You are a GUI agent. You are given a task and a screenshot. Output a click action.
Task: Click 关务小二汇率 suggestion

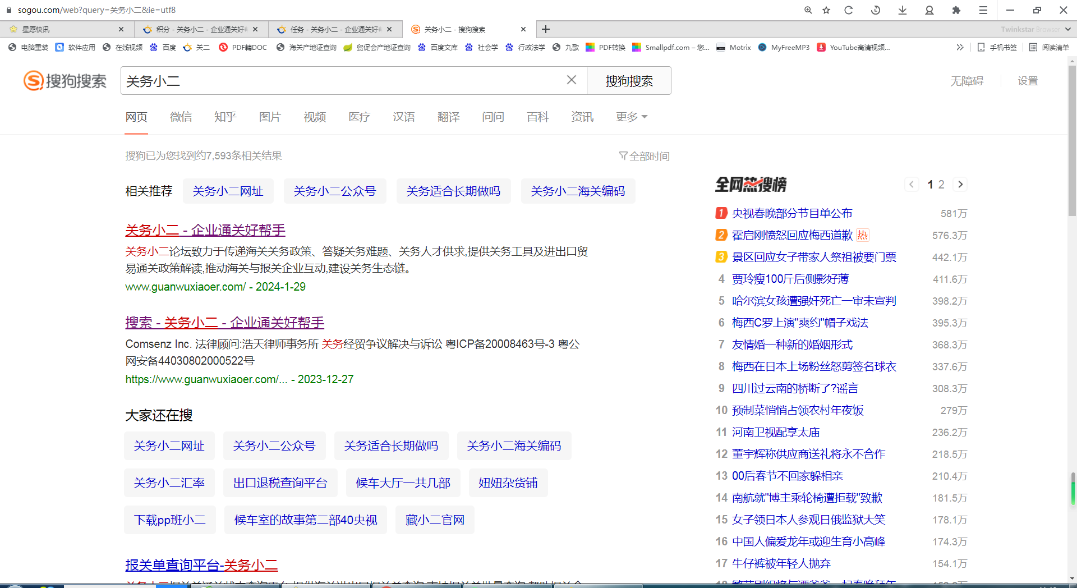tap(169, 483)
